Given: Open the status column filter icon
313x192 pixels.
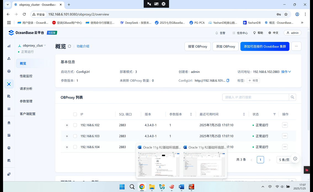Looking at the screenshot, I should click(x=274, y=114).
